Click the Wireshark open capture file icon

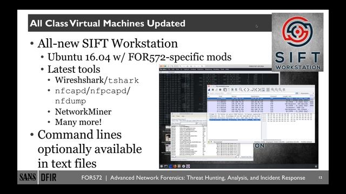225,90
